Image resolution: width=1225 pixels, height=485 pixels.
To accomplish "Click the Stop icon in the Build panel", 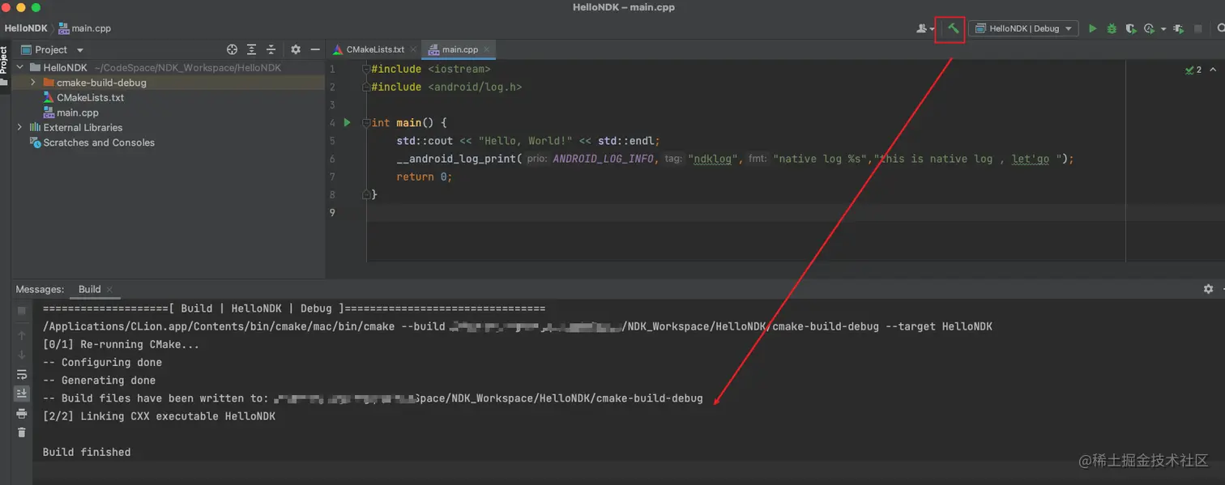I will (22, 310).
